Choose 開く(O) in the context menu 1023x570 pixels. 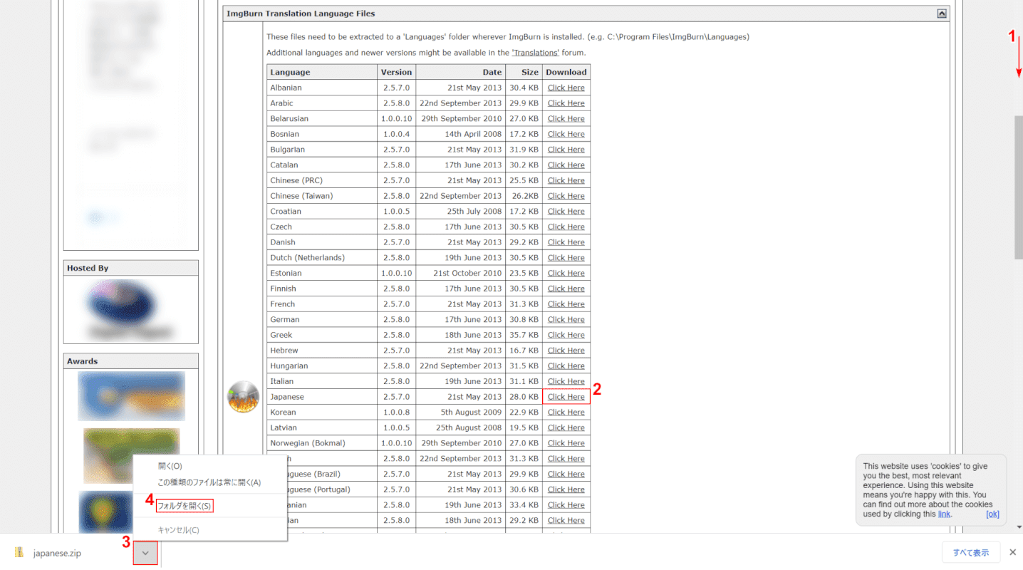coord(170,466)
